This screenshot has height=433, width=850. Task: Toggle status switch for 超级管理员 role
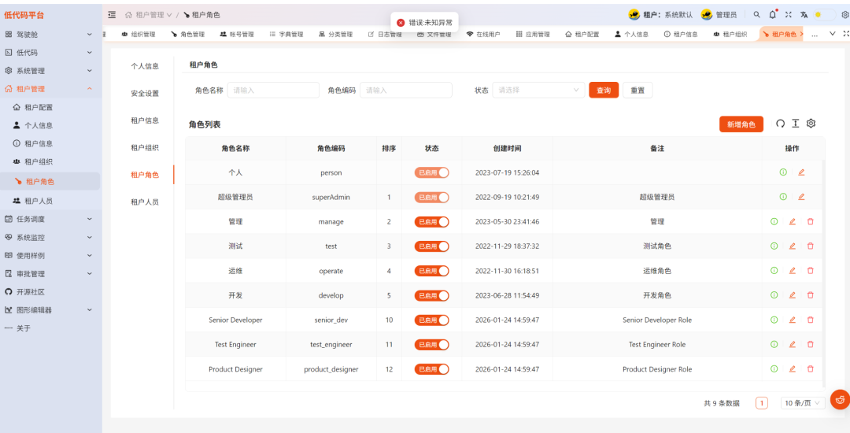(x=432, y=198)
